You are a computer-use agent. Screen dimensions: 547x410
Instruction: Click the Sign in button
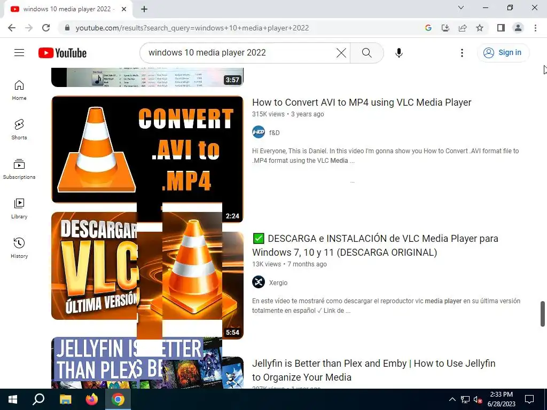503,53
